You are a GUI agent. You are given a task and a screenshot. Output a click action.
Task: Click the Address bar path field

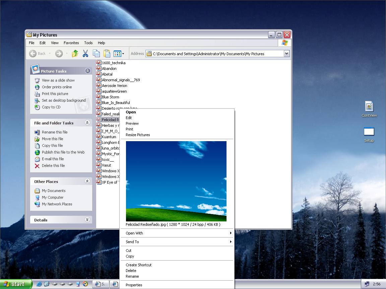click(215, 54)
